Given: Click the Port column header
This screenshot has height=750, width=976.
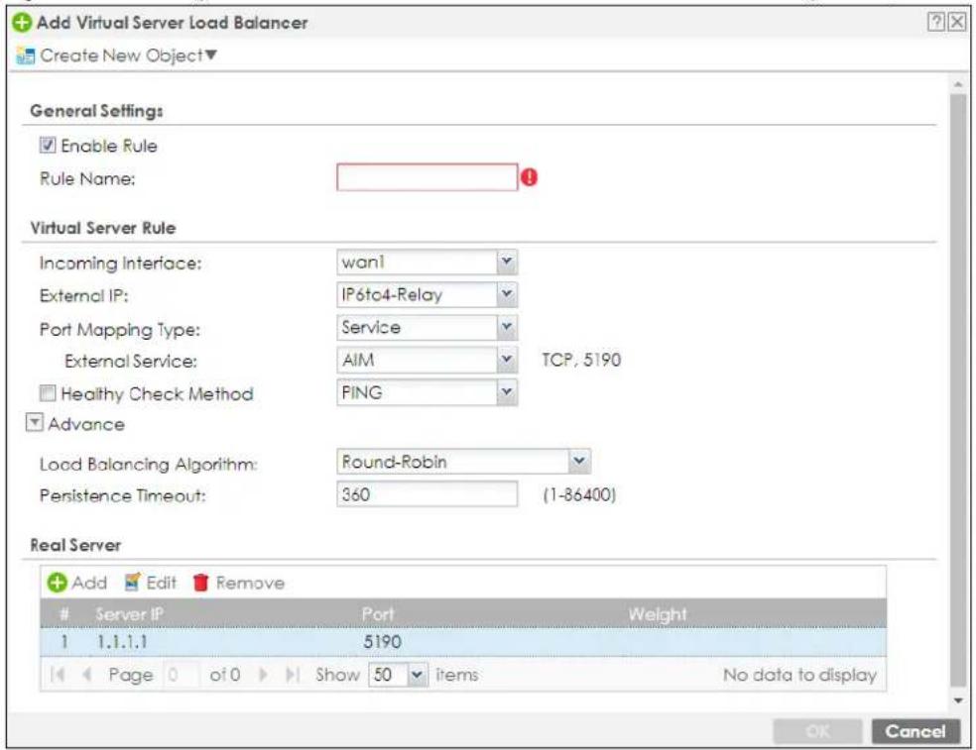Looking at the screenshot, I should tap(378, 614).
